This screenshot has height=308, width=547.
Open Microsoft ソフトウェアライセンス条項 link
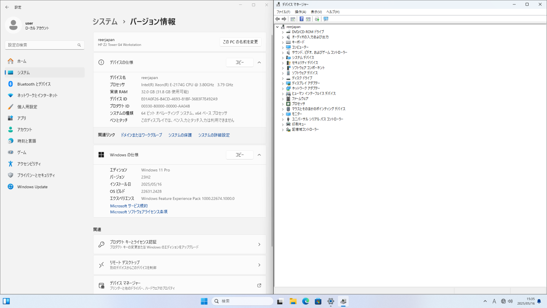pyautogui.click(x=139, y=212)
